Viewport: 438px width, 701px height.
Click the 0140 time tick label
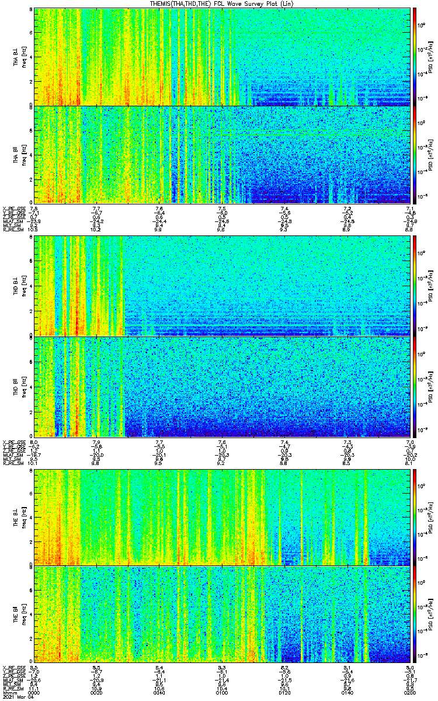tap(347, 692)
